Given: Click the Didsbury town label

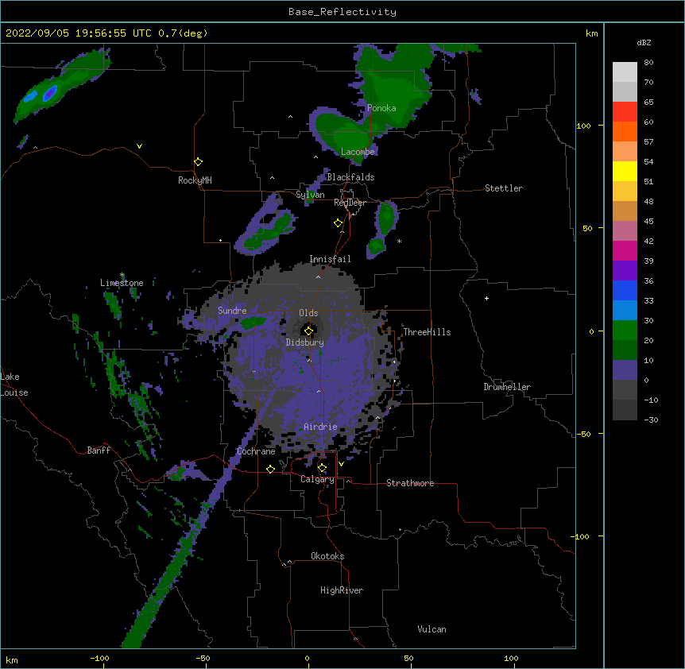Looking at the screenshot, I should coord(305,342).
